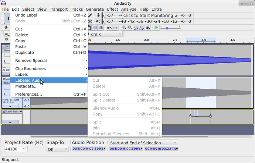The image size is (255, 163).
Task: Choose Undo Label in Edit menu
Action: (49, 15)
